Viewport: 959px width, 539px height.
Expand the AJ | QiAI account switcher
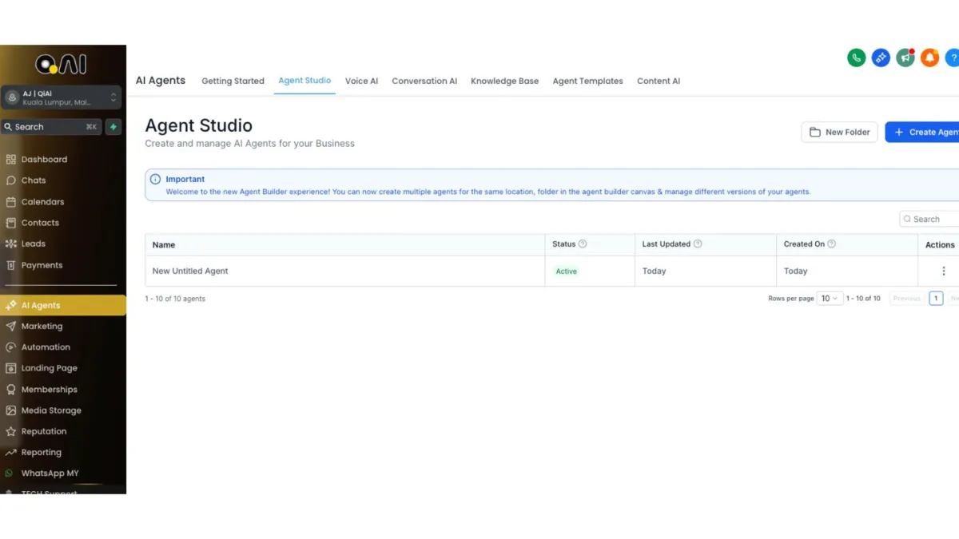[62, 98]
